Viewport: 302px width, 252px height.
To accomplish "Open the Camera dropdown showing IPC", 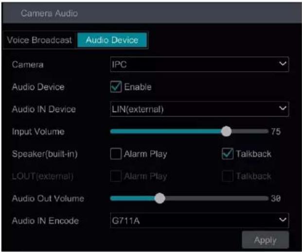I will [199, 64].
